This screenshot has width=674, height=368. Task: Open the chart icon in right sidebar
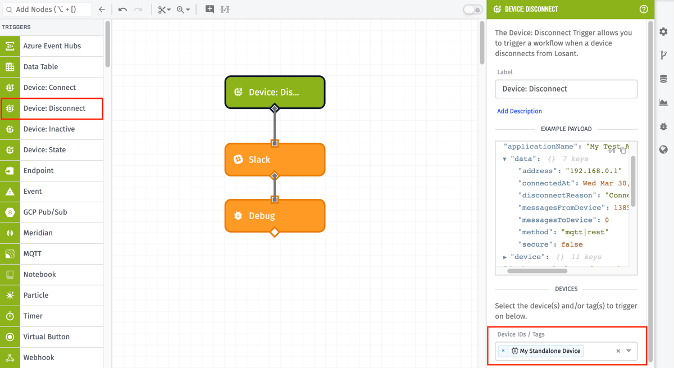pos(663,102)
